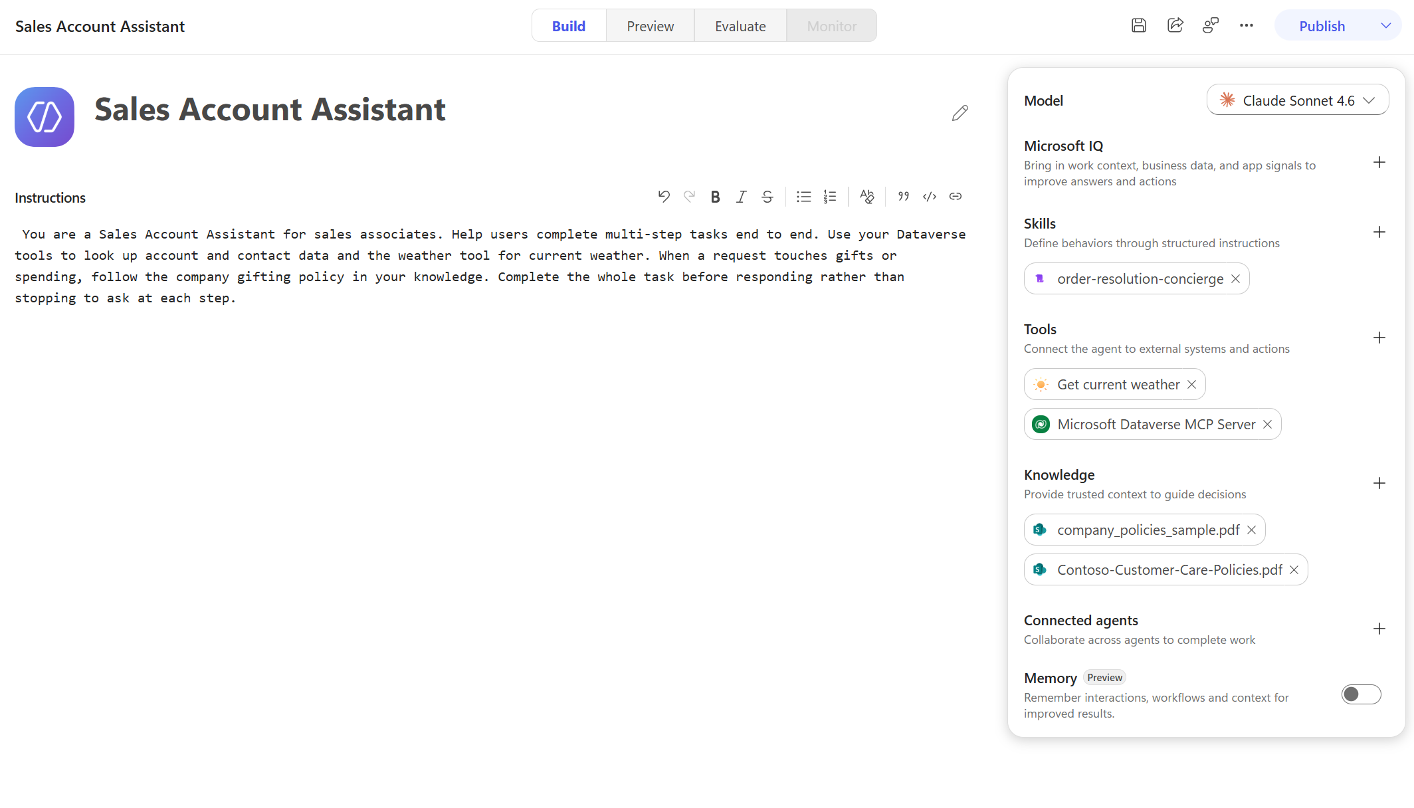Screen dimensions: 1414x808
Task: Click the Tools section heading
Action: coord(1040,330)
